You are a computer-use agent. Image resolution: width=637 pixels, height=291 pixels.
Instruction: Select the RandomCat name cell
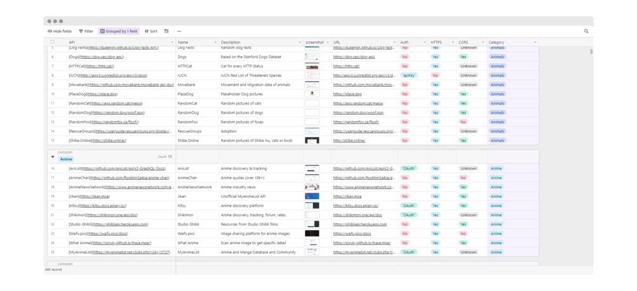point(197,103)
